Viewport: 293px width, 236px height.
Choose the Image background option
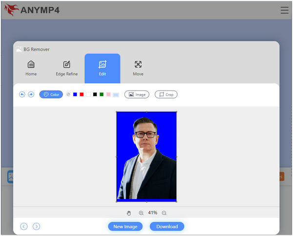(137, 95)
